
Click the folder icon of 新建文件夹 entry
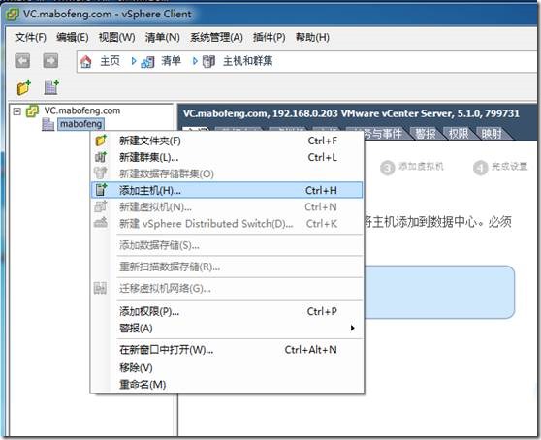101,141
